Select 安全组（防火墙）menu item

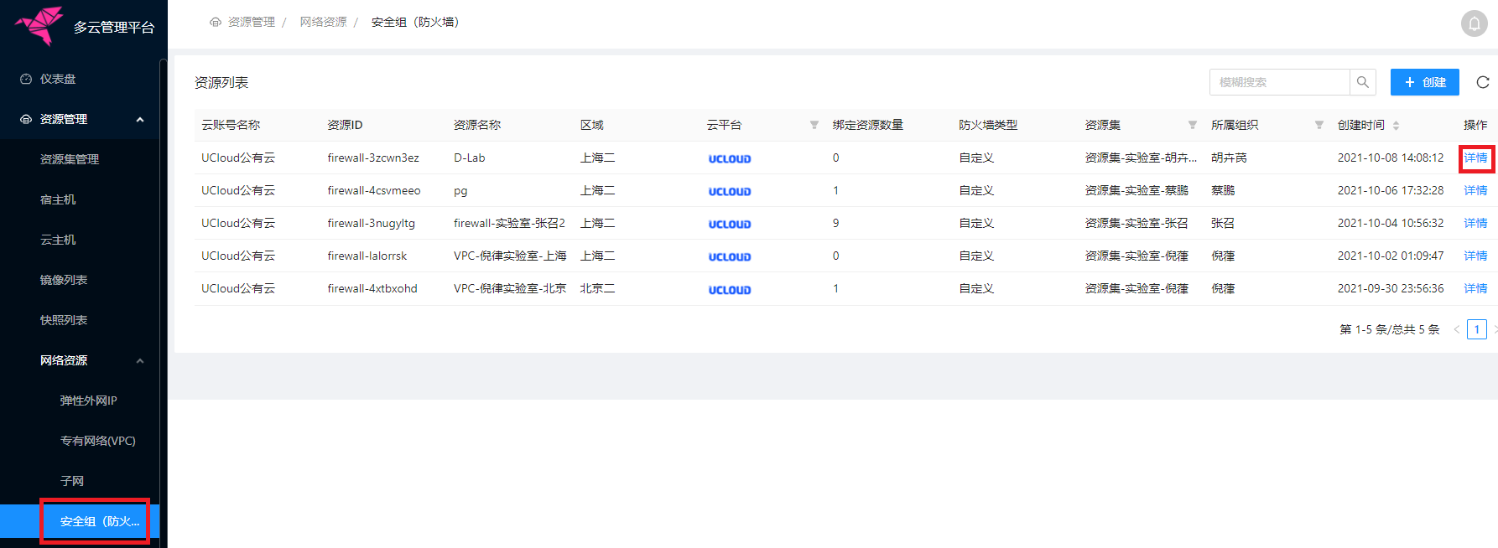click(80, 521)
